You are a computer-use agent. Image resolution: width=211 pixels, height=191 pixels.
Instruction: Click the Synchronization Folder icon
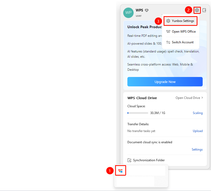(x=129, y=160)
